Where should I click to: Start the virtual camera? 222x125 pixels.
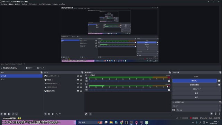tap(195, 85)
